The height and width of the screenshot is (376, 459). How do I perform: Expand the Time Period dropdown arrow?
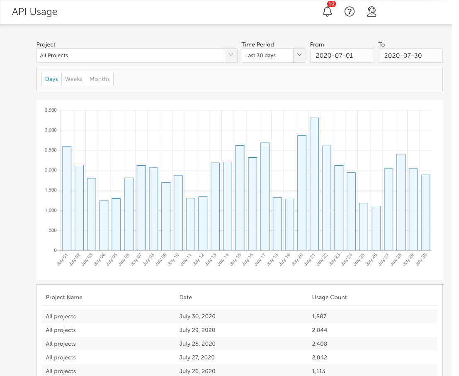pos(299,55)
